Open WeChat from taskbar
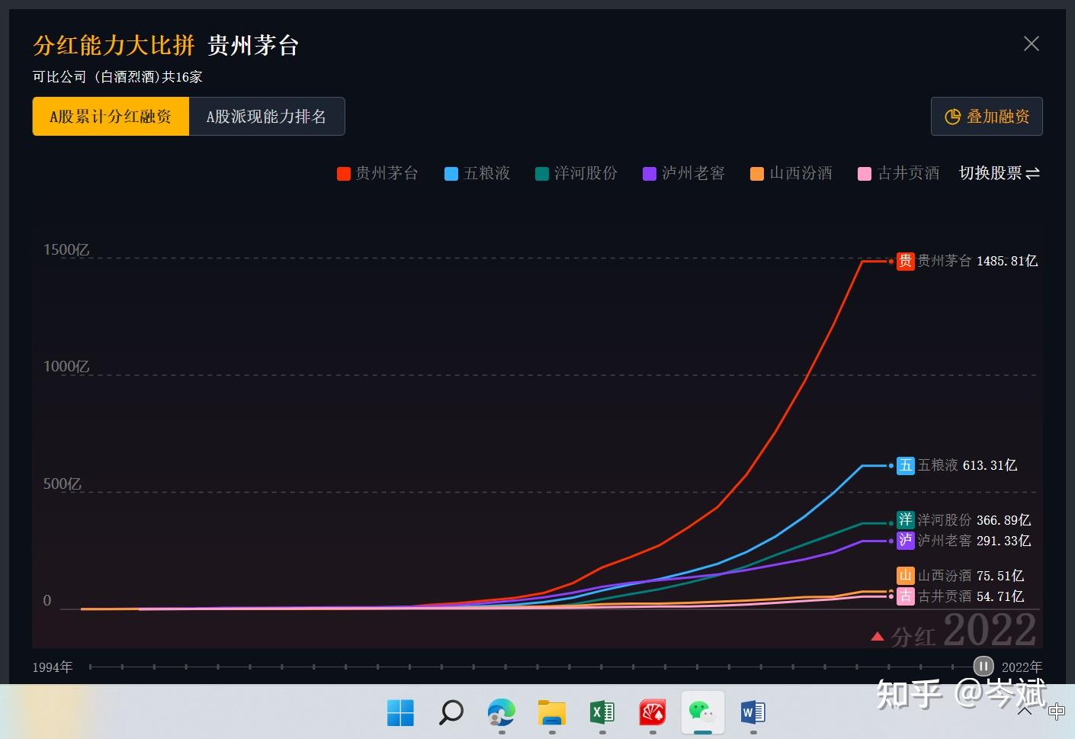This screenshot has height=739, width=1075. click(703, 713)
